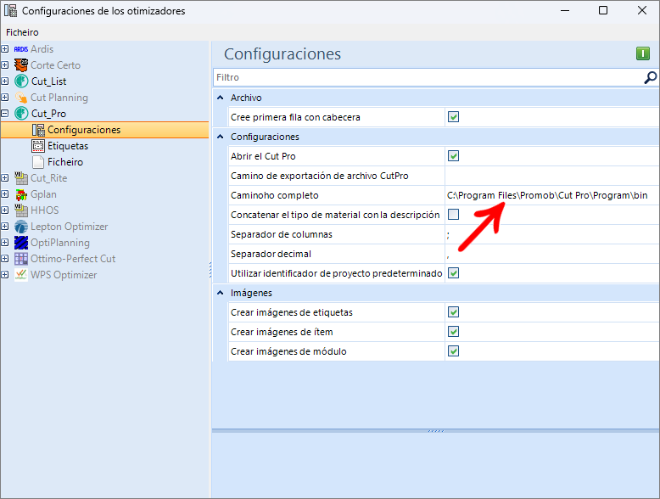Click the Separador de columnas value
Screen dimensions: 660x499
551,234
